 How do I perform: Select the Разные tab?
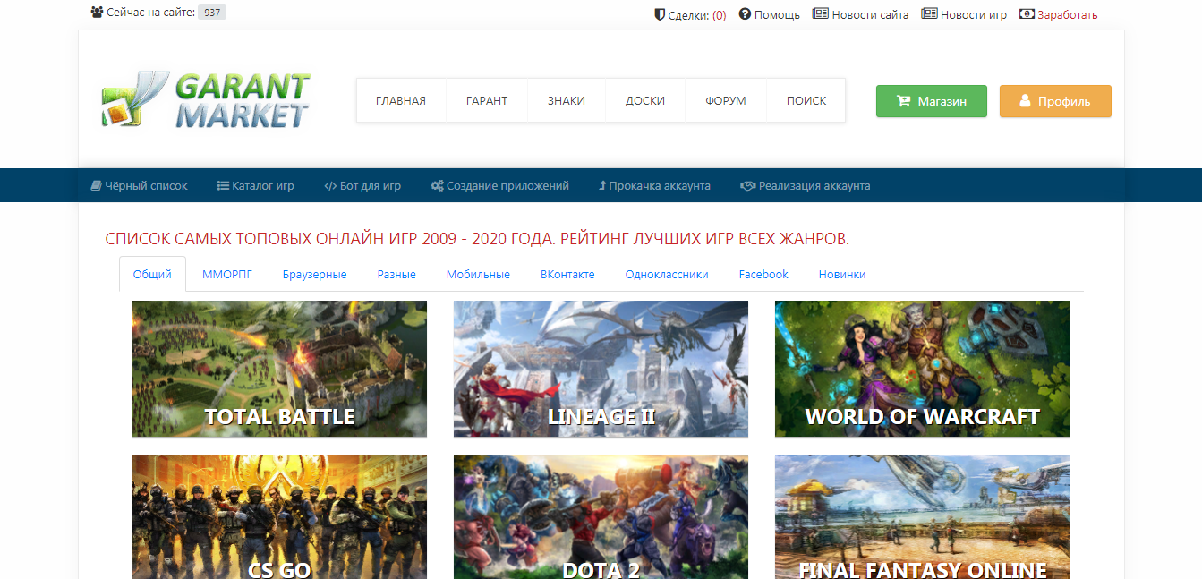point(396,275)
